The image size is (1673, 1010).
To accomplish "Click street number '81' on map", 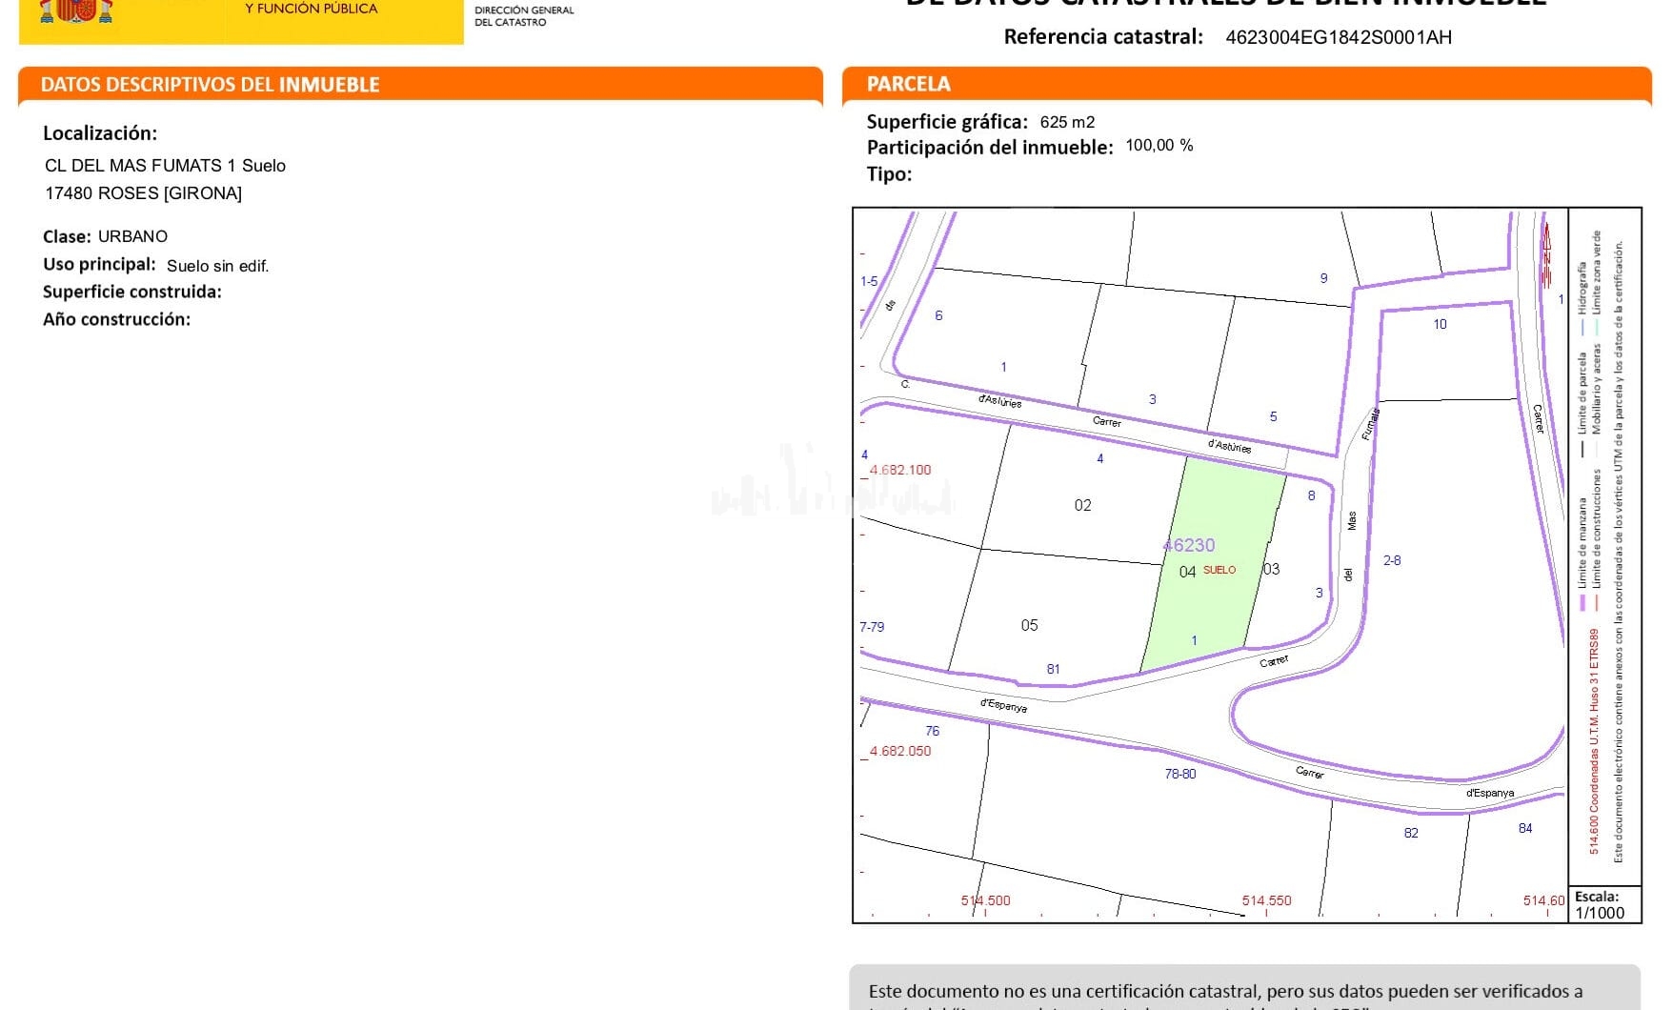I will coord(1053,669).
